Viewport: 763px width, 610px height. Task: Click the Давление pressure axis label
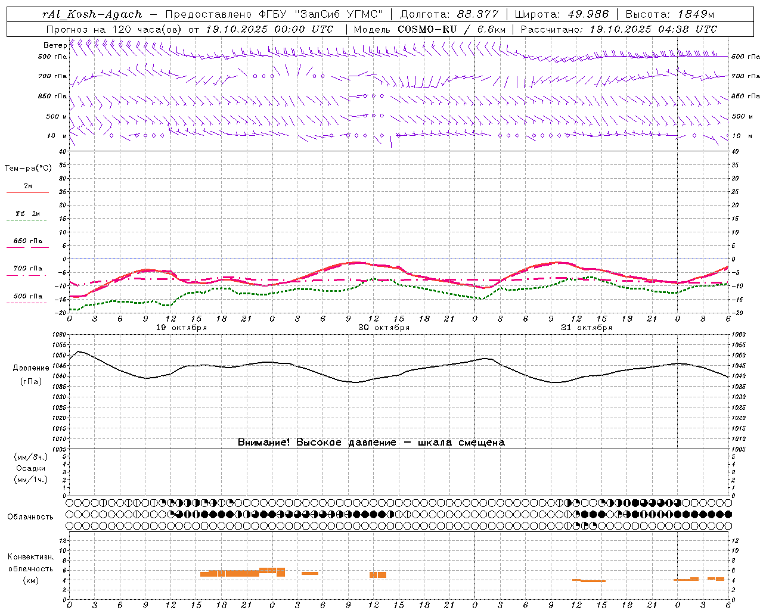click(x=31, y=368)
